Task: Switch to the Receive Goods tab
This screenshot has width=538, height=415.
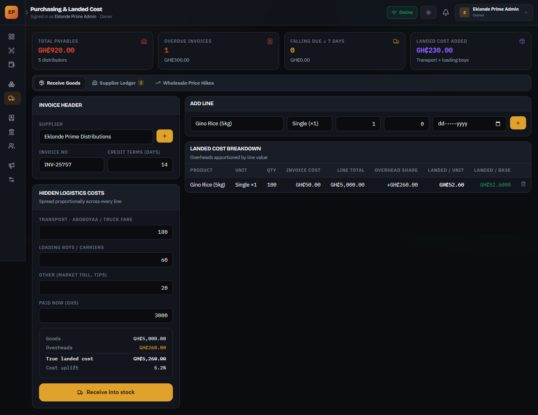Action: [60, 83]
